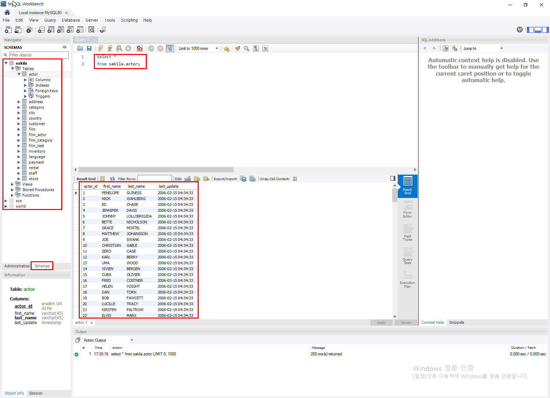Click the Revert button
This screenshot has height=398, width=550.
click(406, 322)
